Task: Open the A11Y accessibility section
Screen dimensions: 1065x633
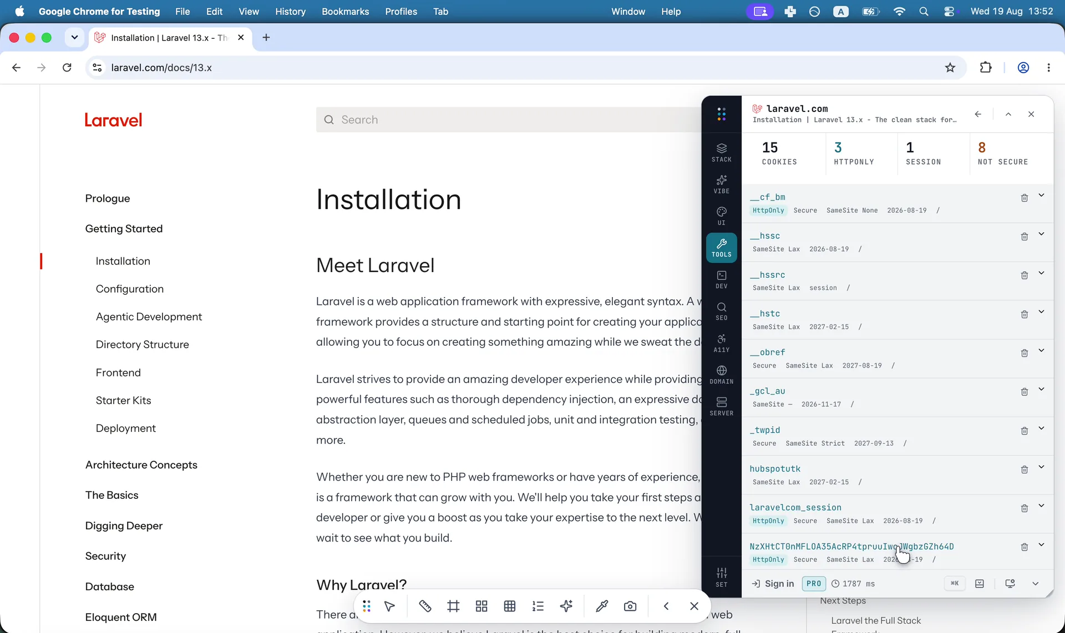Action: (x=721, y=343)
